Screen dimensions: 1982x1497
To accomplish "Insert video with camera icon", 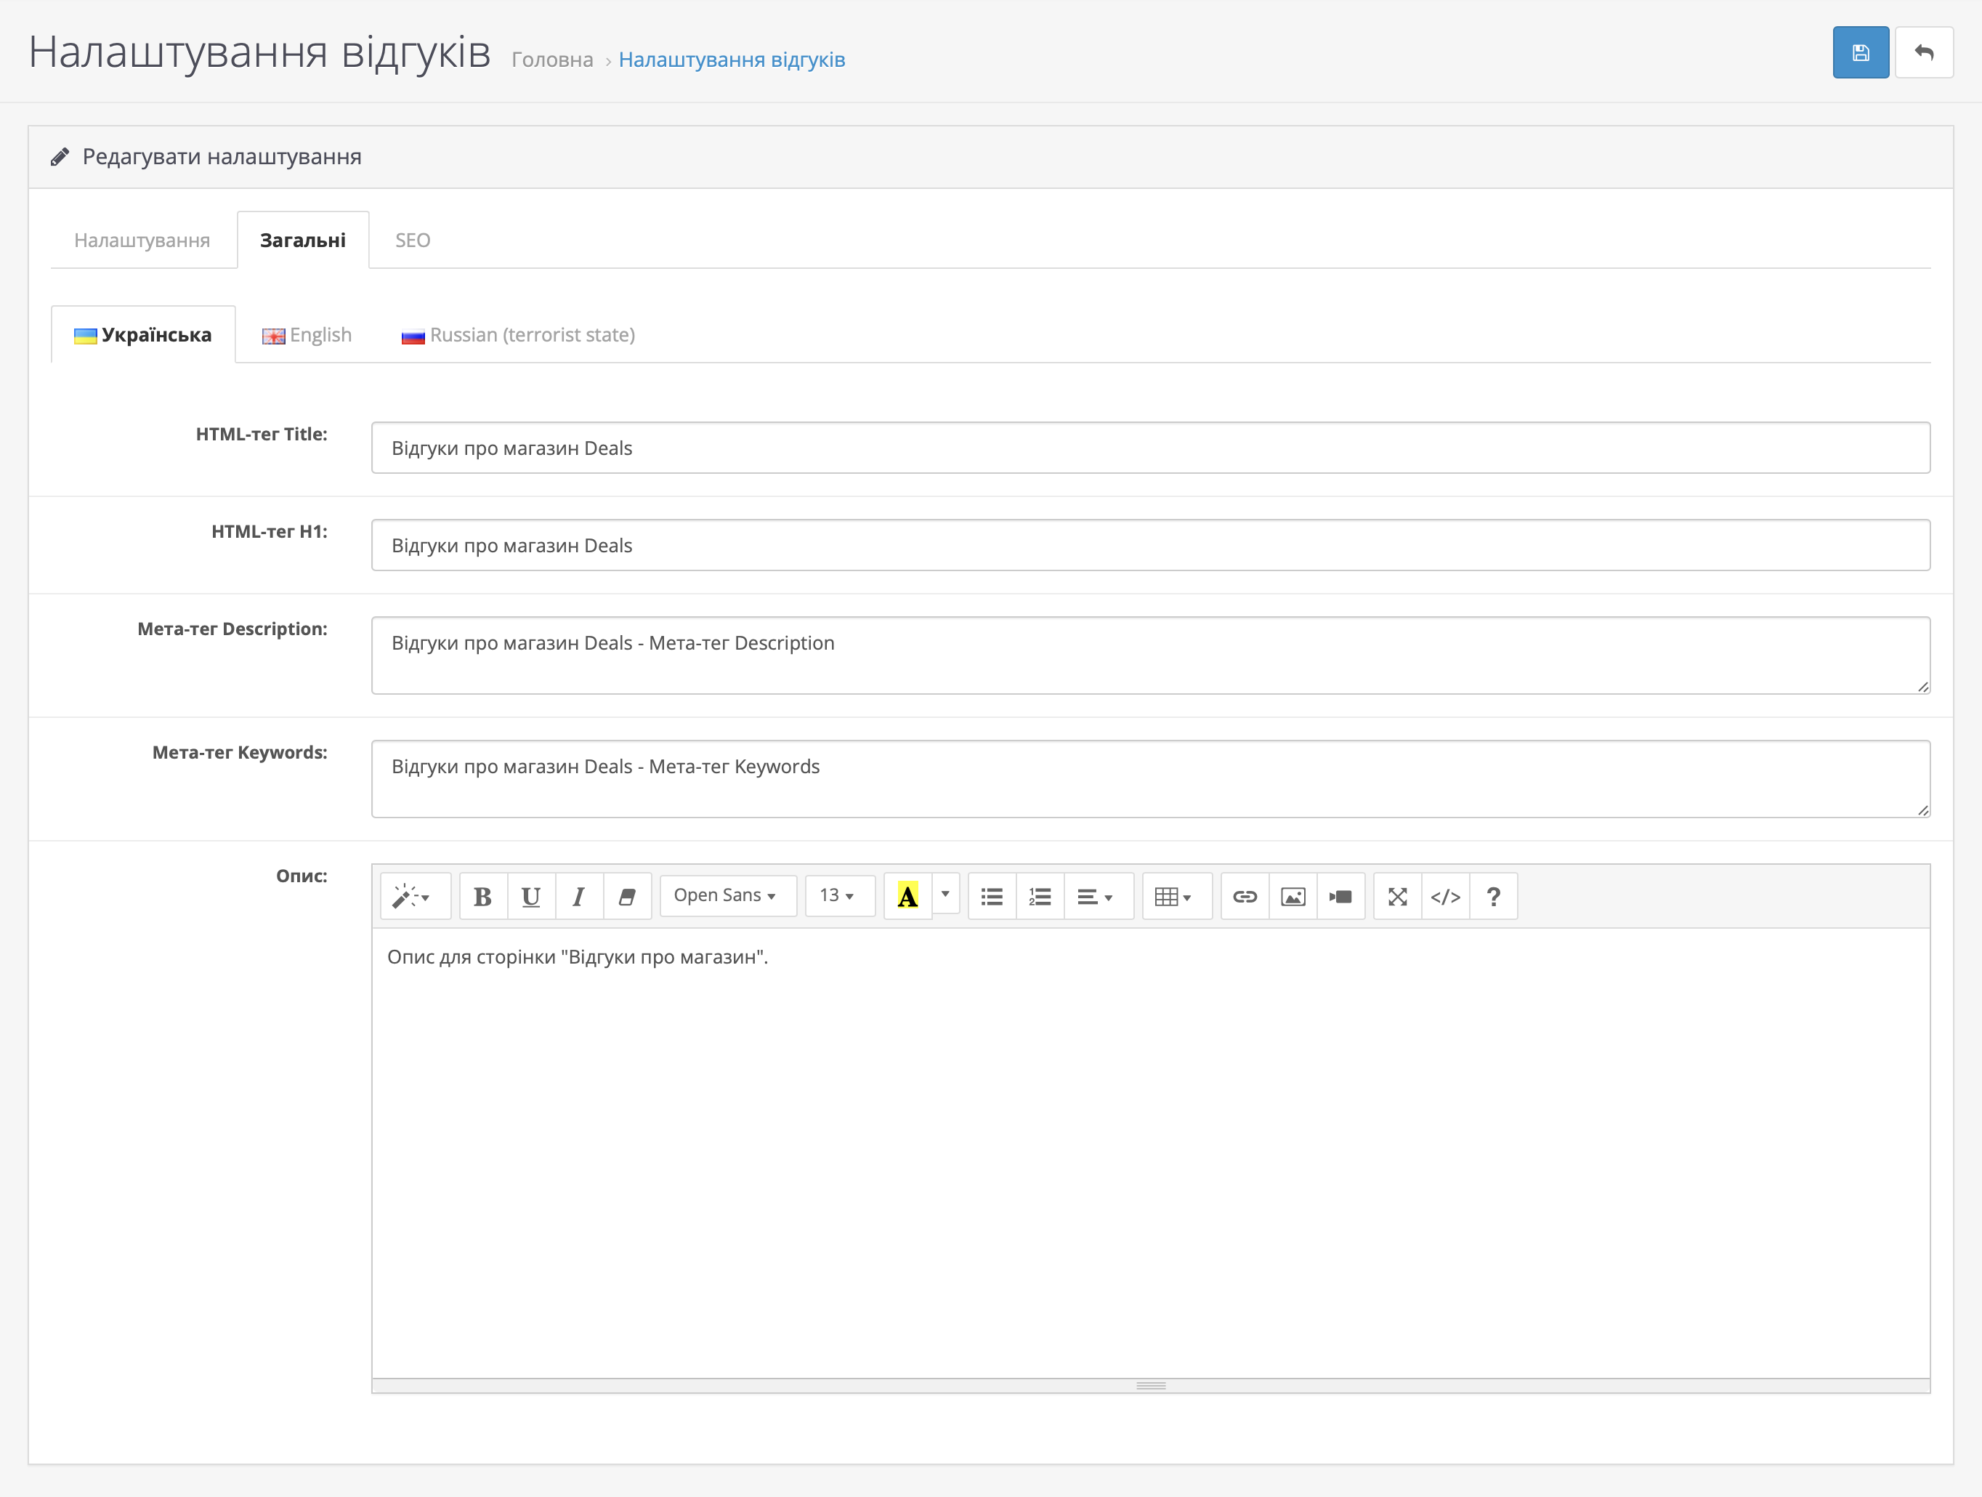I will [1340, 897].
